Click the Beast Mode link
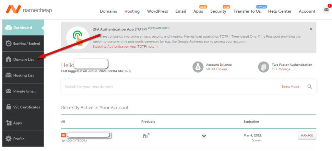Viewport: 332px width, 151px height. (290, 87)
